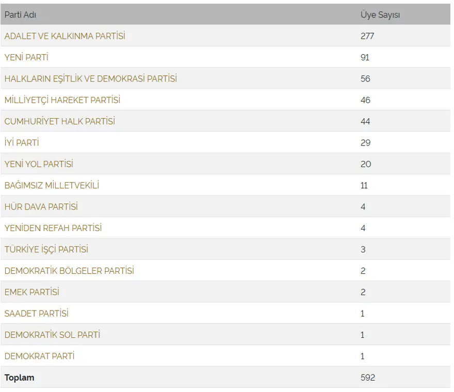Open the YENİ YOL PARTİSİ link

pos(39,164)
